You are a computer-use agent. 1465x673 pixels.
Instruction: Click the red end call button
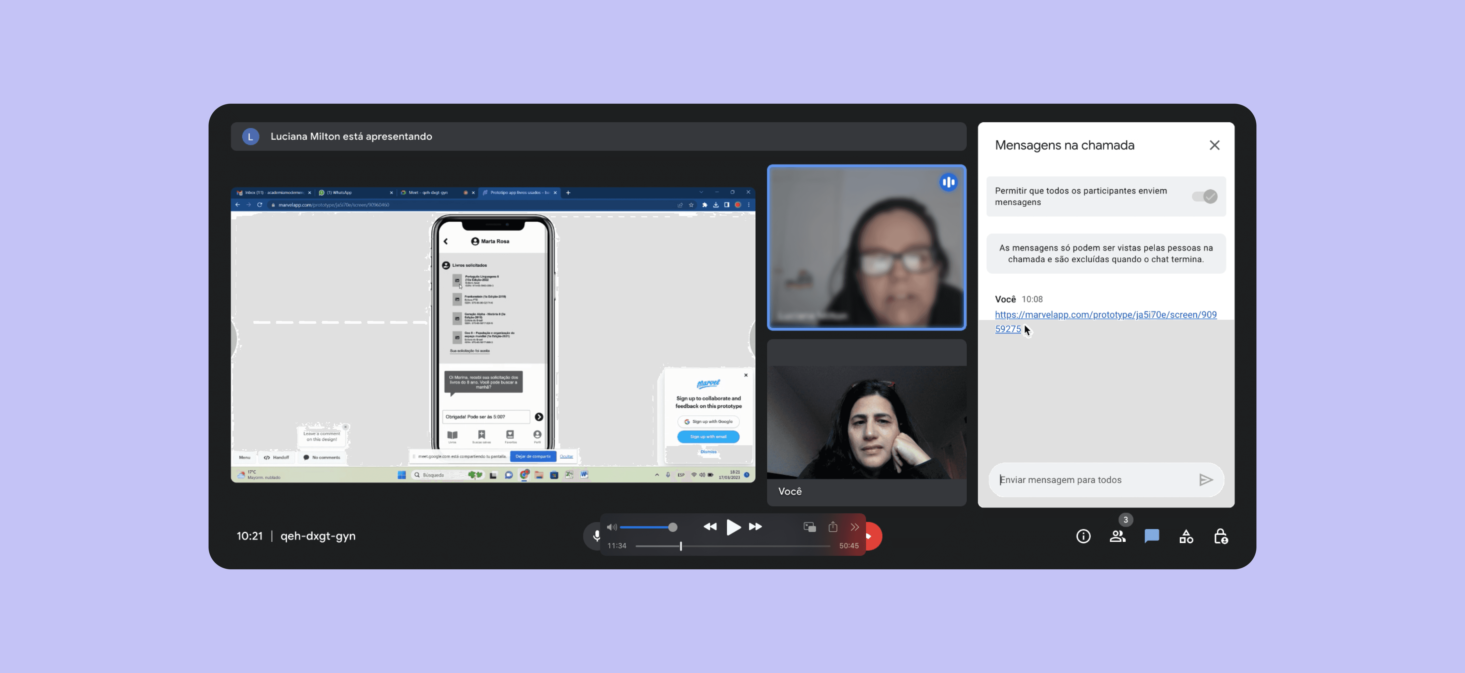coord(874,536)
